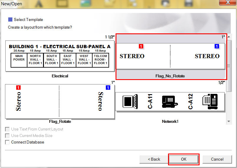Click the red 1 marker in Flag_Rotate template
The width and height of the screenshot is (237, 168).
(x=19, y=88)
